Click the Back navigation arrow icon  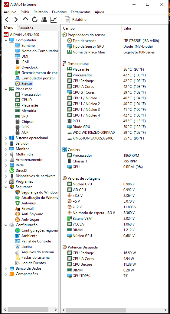pos(7,20)
